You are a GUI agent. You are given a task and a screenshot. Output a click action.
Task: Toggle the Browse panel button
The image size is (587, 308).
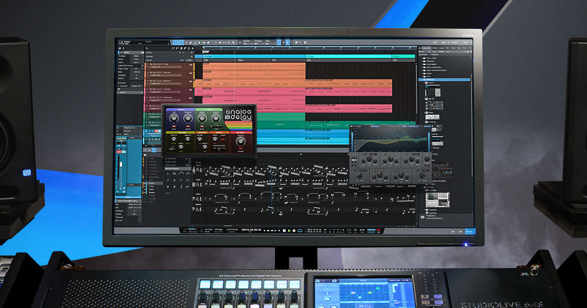(x=470, y=231)
